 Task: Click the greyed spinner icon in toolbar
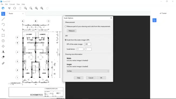click(47, 8)
